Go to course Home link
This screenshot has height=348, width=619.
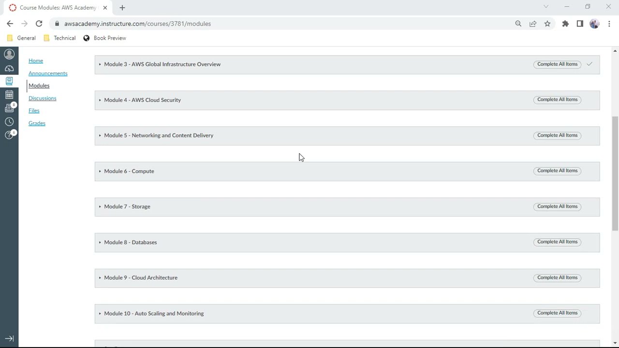(x=36, y=61)
